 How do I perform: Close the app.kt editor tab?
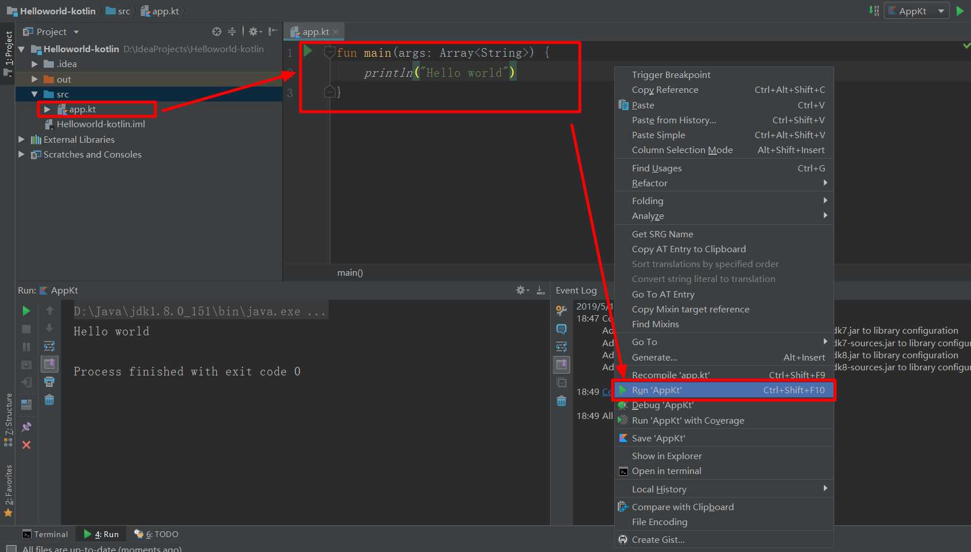[336, 32]
